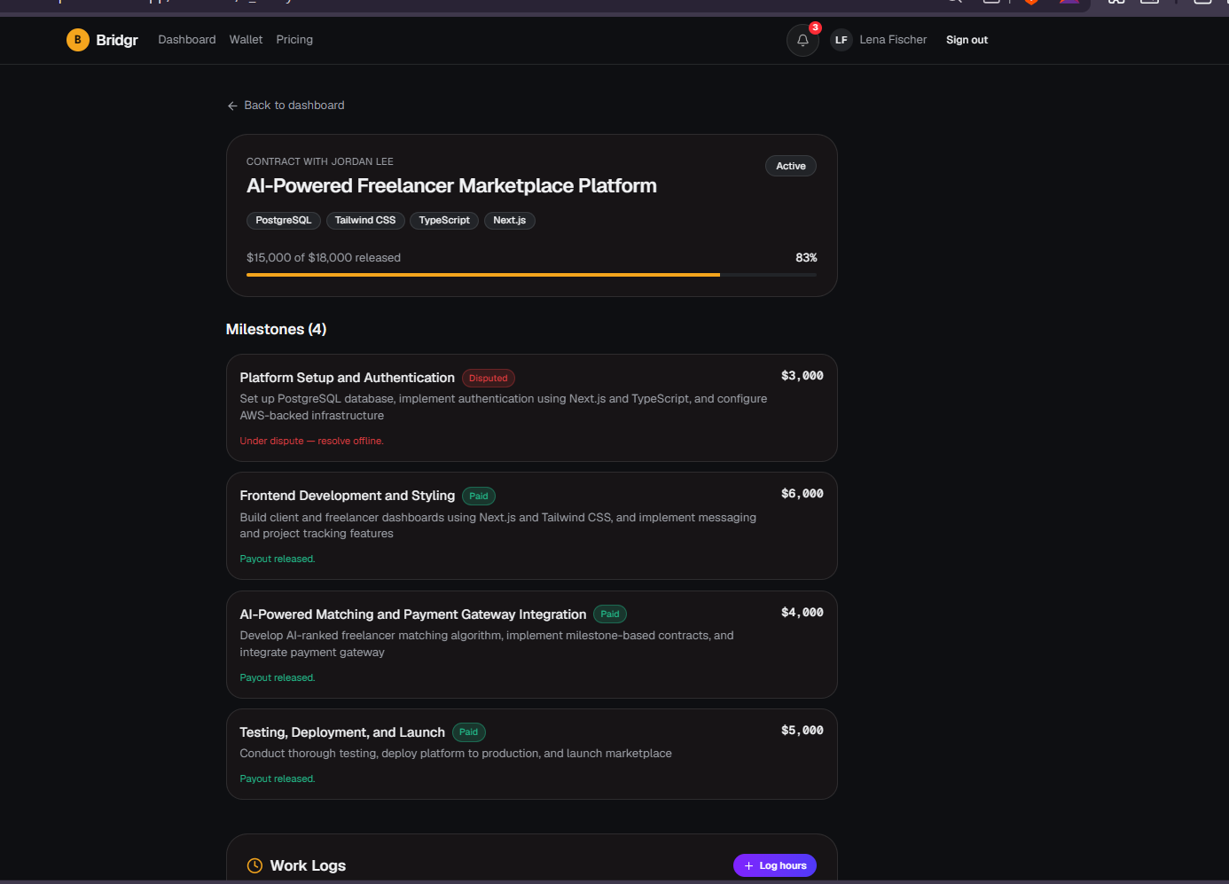Click 'Under dispute — resolve offline.' text
This screenshot has height=884, width=1229.
tap(311, 442)
